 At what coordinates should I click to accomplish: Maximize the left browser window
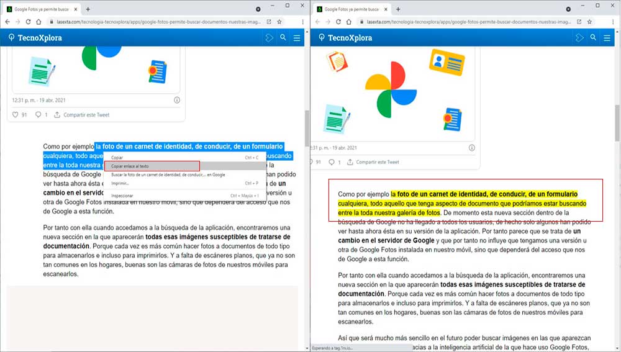coord(288,6)
